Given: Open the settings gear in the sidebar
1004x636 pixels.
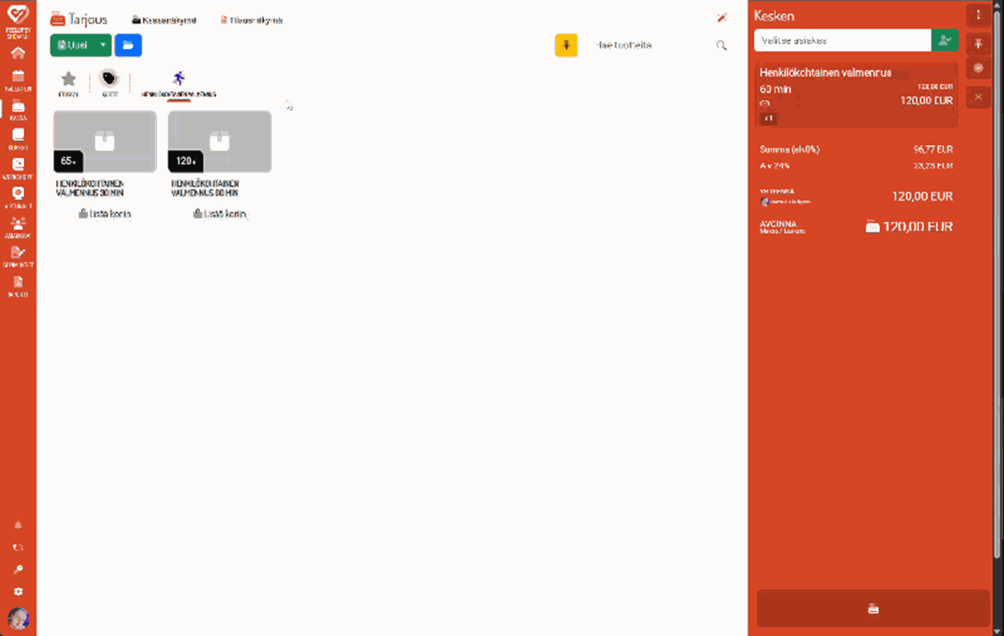Looking at the screenshot, I should coord(18,592).
